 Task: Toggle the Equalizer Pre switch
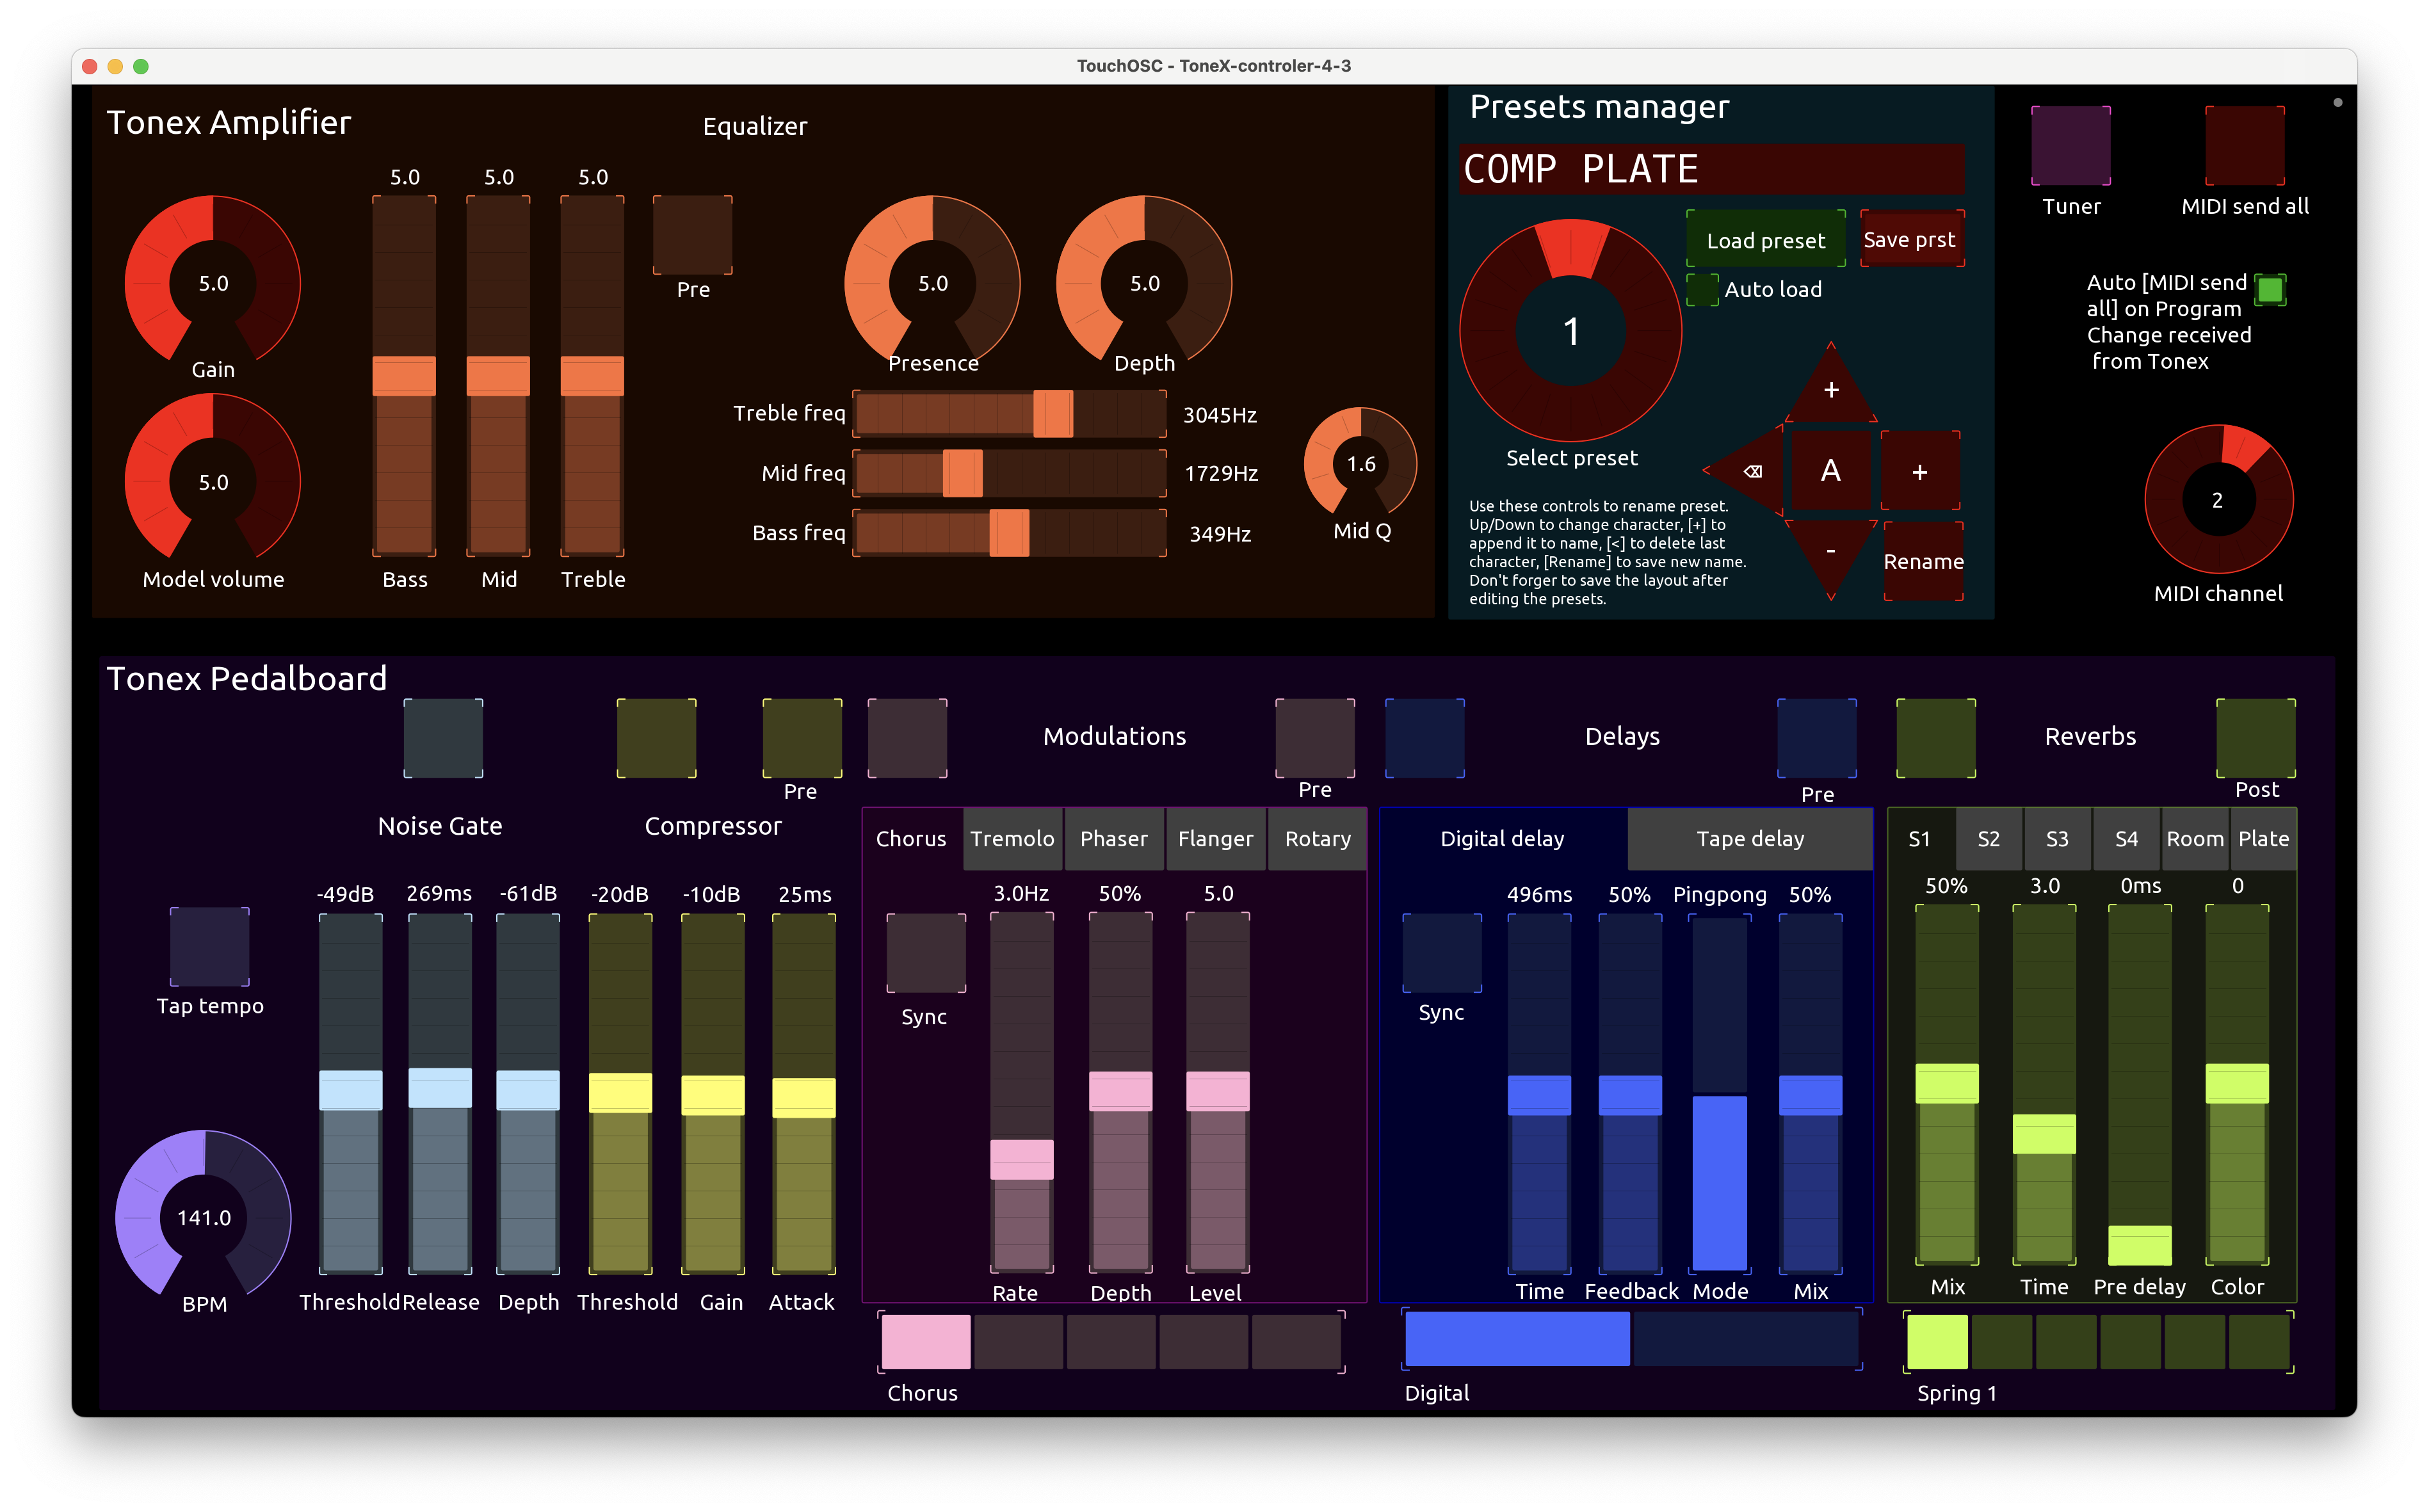tap(692, 235)
